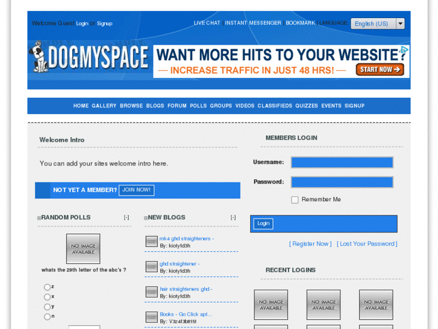The height and width of the screenshot is (329, 438).
Task: Click the Bookmark link
Action: point(300,23)
